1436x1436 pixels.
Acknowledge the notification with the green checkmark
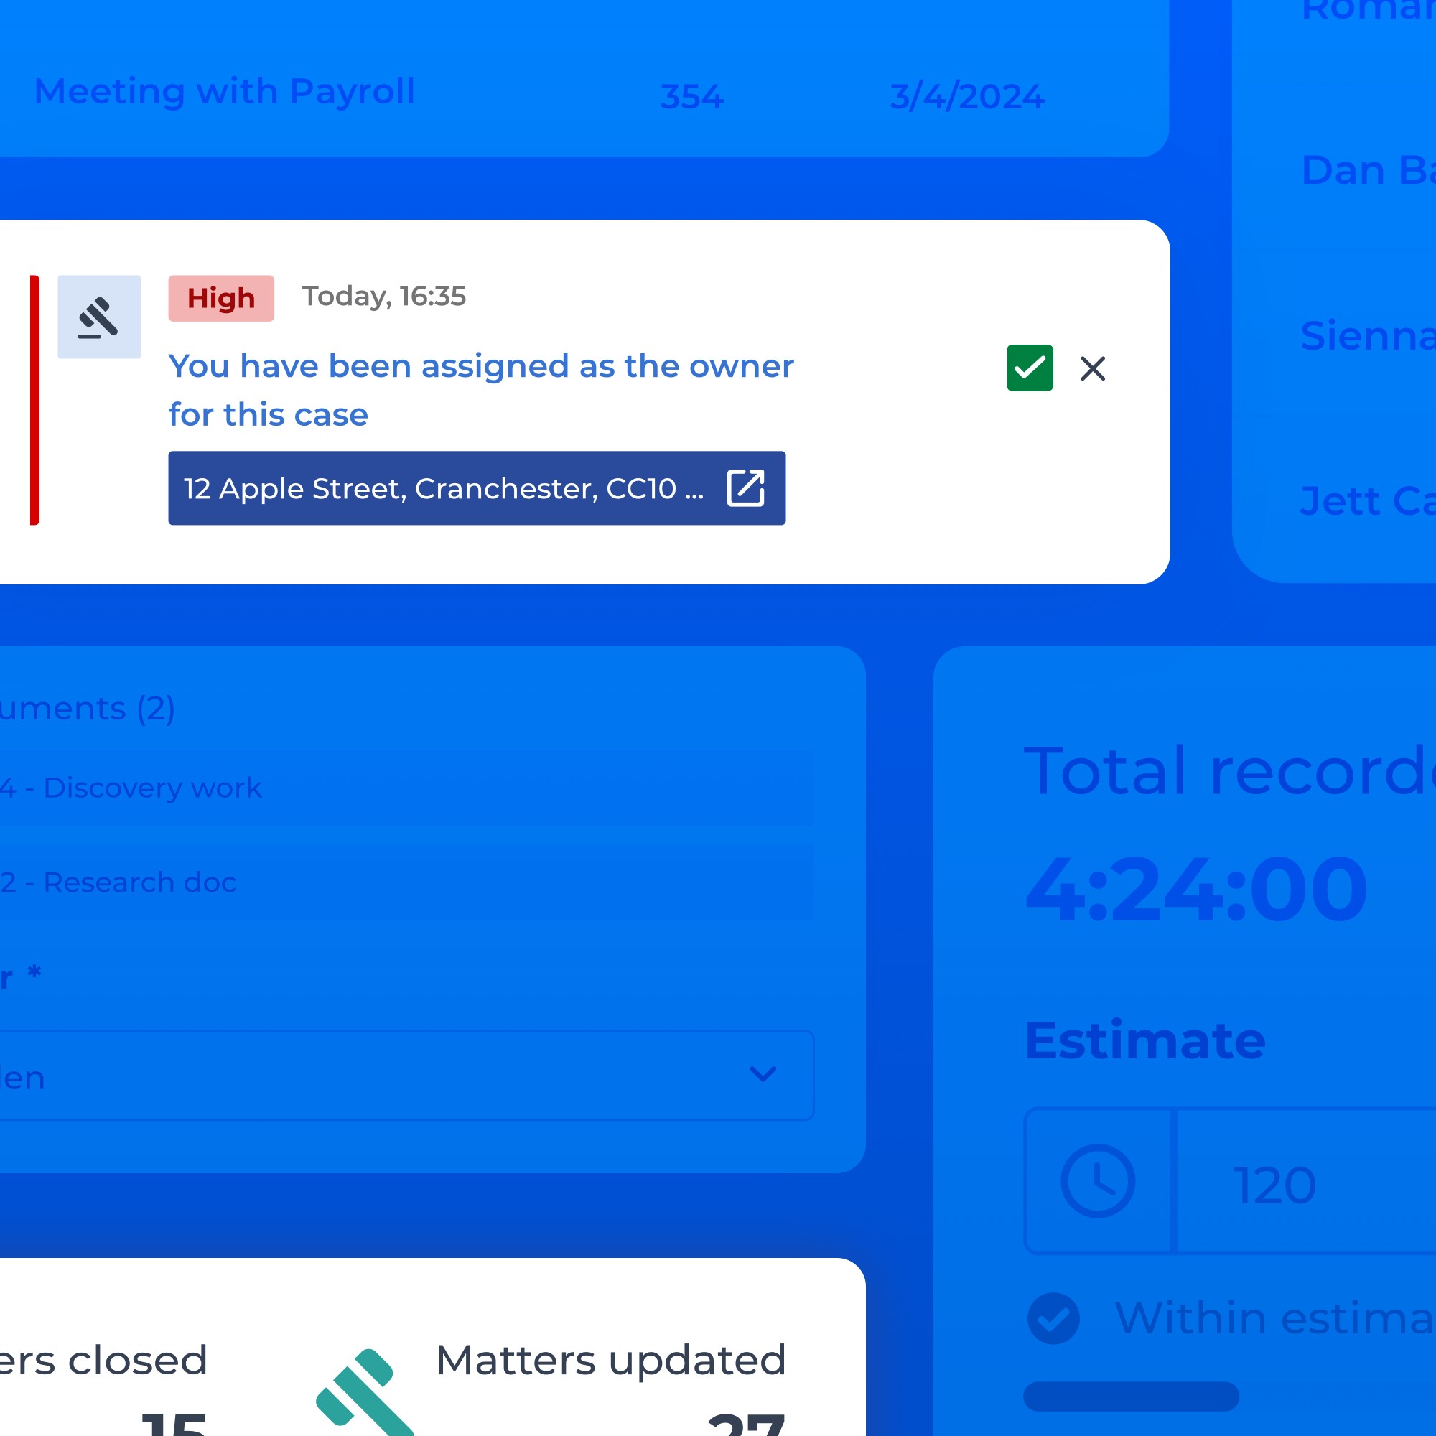coord(1030,368)
